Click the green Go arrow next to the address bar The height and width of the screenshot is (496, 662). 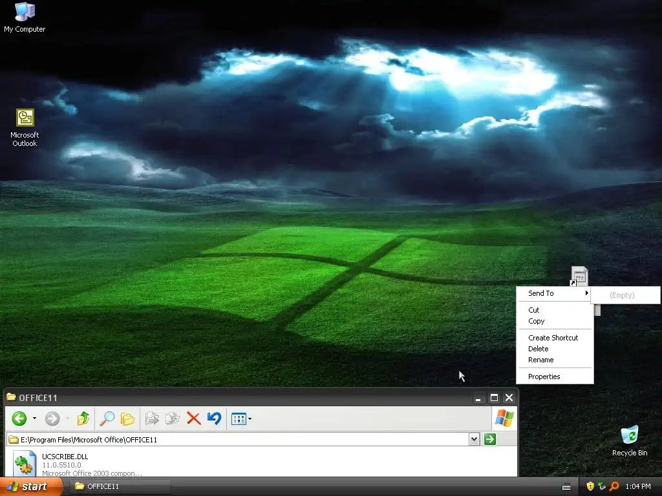[490, 439]
